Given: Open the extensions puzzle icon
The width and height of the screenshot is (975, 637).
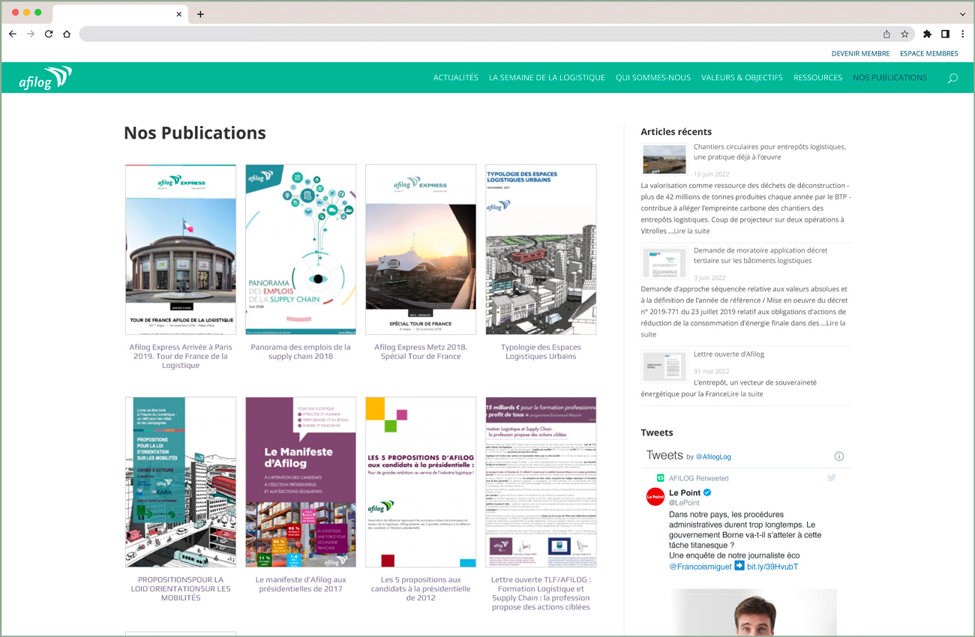Looking at the screenshot, I should [927, 34].
